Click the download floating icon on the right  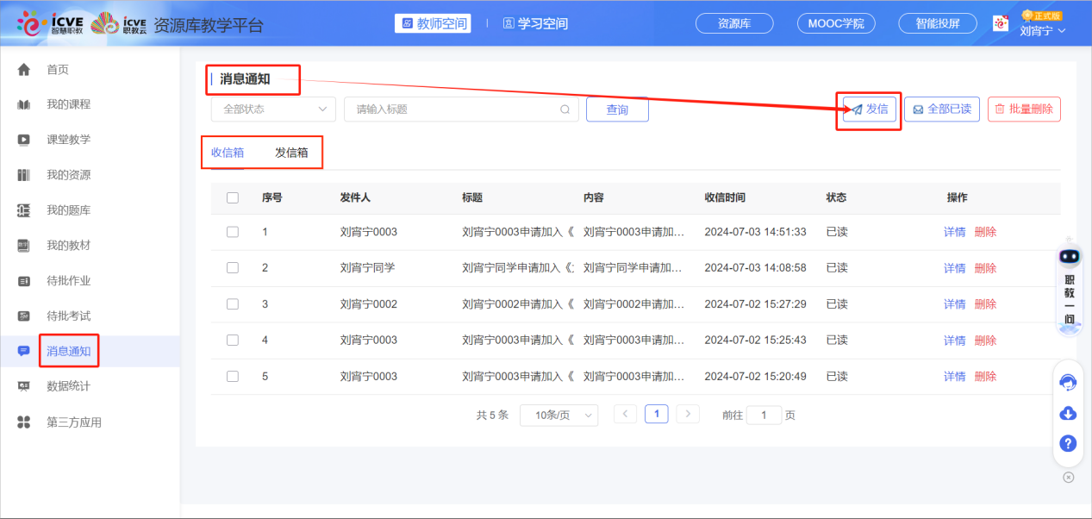pyautogui.click(x=1067, y=413)
